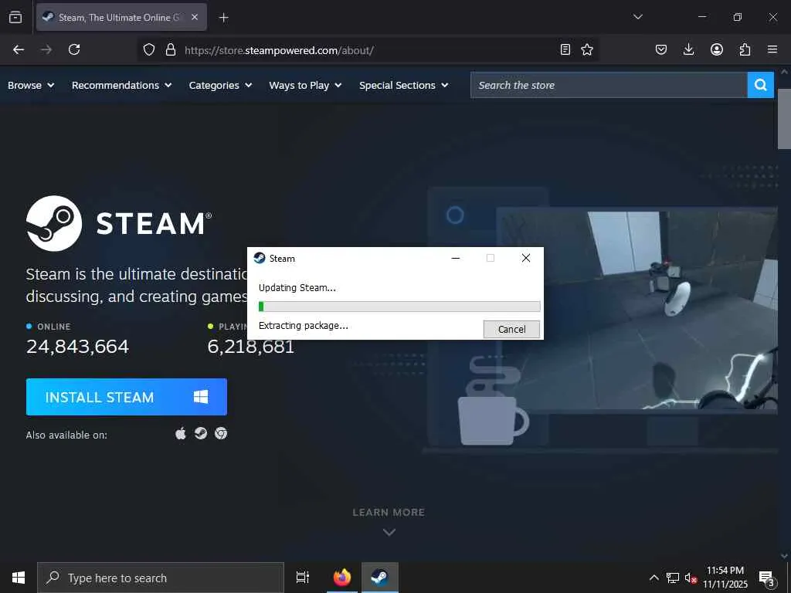Switch to Steam on taskbar
Screen dimensions: 791x593
point(380,578)
